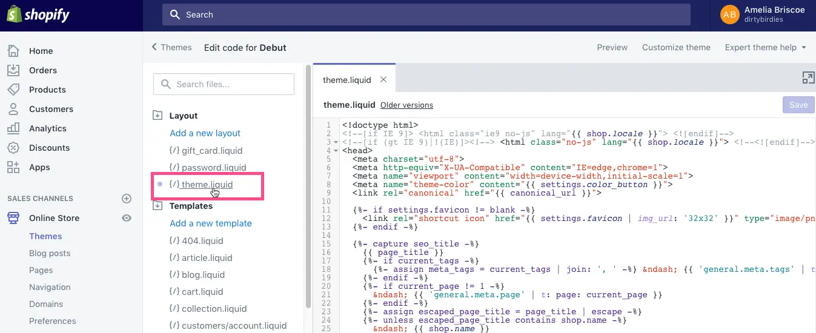Open Products via tag icon
The image size is (816, 333).
13,90
